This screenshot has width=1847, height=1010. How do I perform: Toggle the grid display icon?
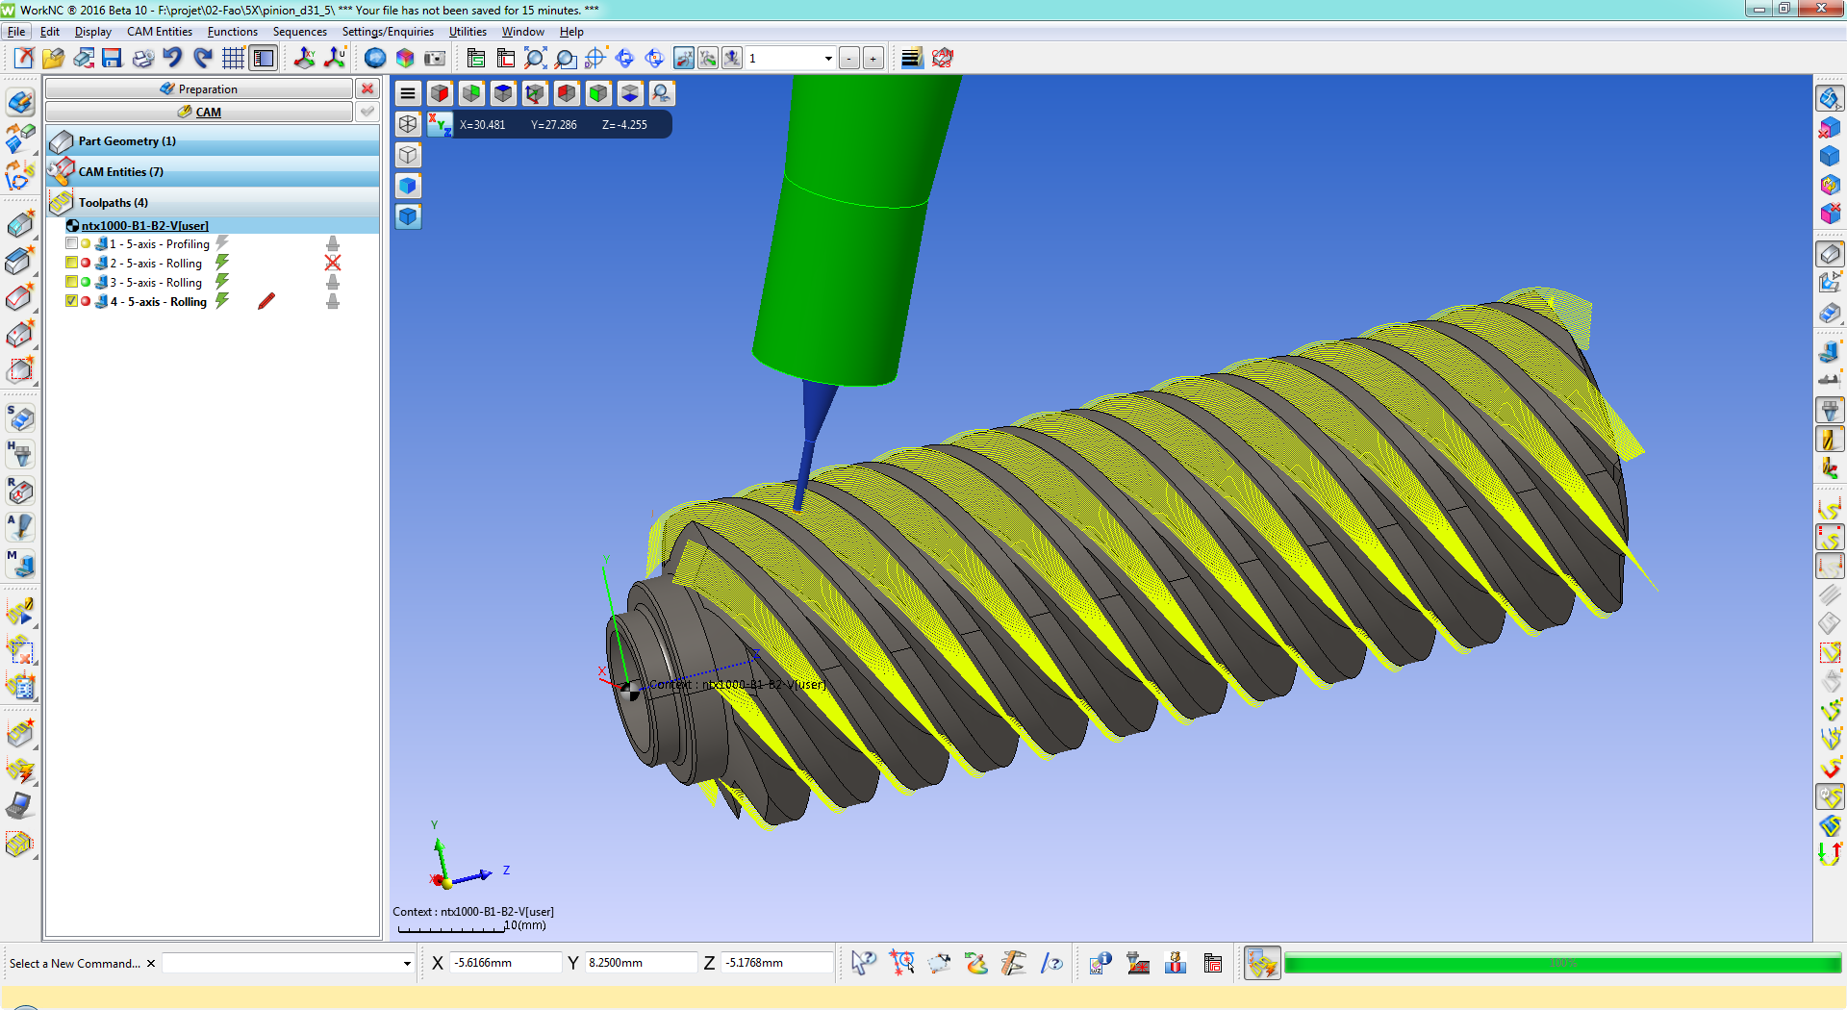(x=233, y=58)
